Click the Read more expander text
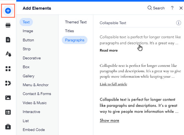This screenshot has height=135, width=184. tap(109, 50)
